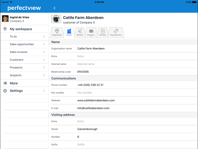Click the Cattle Farm Aberdeen title
Image resolution: width=198 pixels, height=149 pixels.
[x=83, y=18]
